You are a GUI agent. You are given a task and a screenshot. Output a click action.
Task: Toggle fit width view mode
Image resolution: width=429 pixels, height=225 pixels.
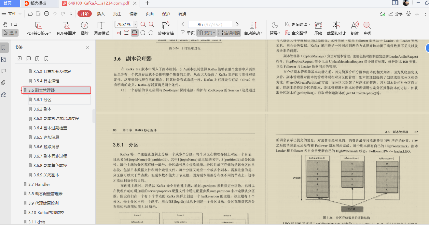(x=134, y=33)
